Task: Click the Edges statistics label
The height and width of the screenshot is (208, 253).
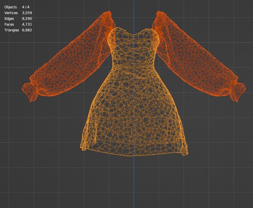Action: coord(9,19)
